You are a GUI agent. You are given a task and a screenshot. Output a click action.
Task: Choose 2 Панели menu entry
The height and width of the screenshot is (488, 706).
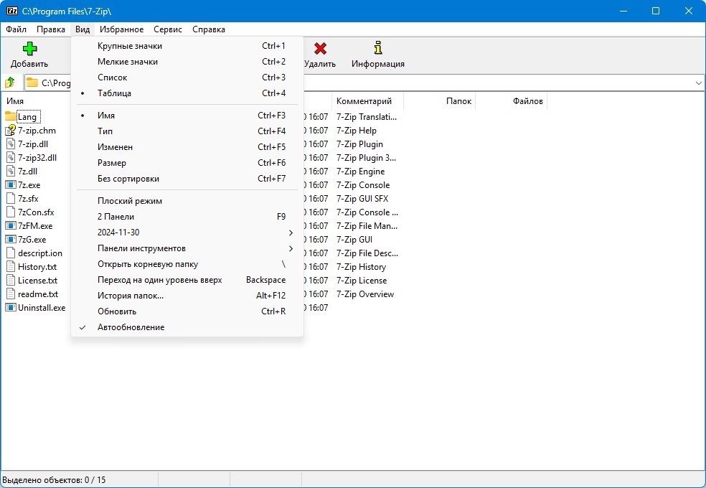click(x=187, y=217)
